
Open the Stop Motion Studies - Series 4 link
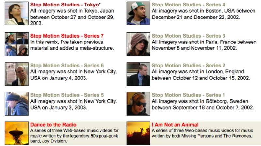pyautogui.click(x=189, y=5)
